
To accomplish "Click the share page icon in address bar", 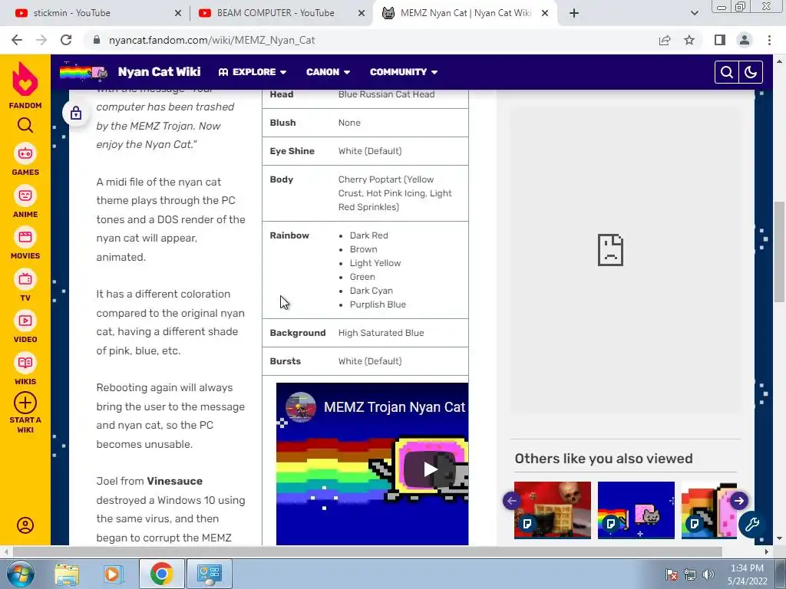I will pyautogui.click(x=665, y=40).
